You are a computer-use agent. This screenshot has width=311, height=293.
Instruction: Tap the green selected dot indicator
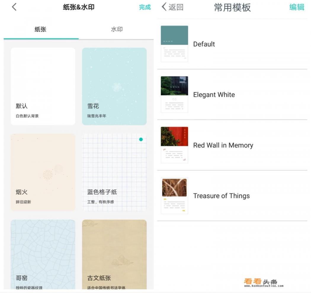point(141,139)
